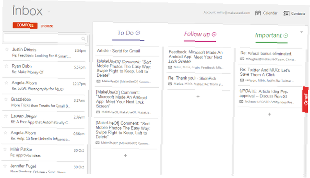Screen dimensions: 310x178
Task: Open 'RE: A Free App that Automatically' email
Action: [x=44, y=119]
